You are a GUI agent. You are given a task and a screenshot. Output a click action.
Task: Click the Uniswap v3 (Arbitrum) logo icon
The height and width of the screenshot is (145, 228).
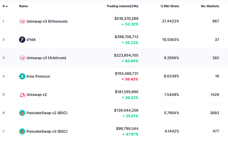click(22, 58)
